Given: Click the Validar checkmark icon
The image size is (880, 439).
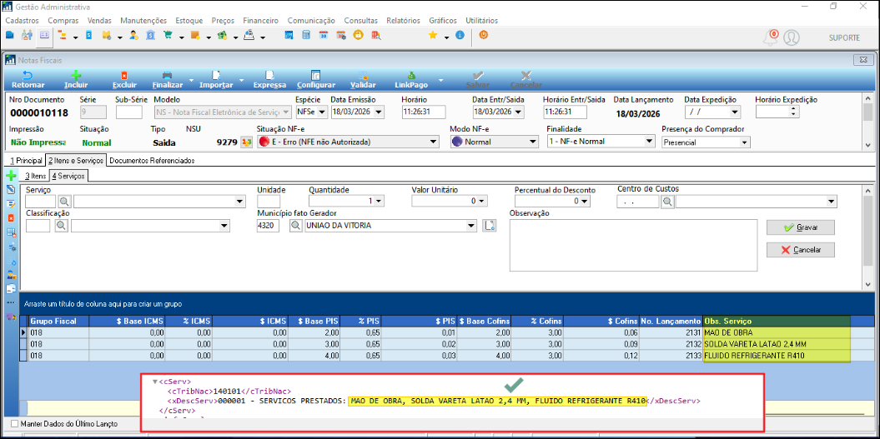Looking at the screenshot, I should click(363, 75).
